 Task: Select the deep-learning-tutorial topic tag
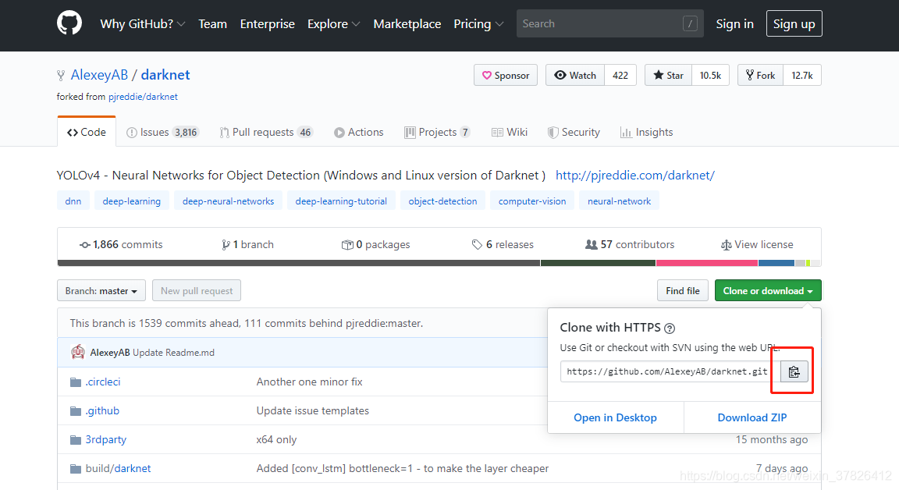click(341, 201)
